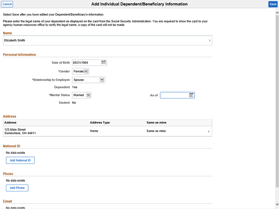Click the Student value No
This screenshot has width=279, height=209.
(74, 103)
